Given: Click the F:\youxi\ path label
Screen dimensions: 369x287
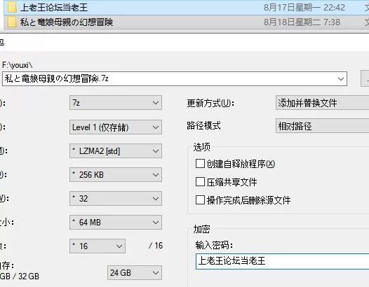Looking at the screenshot, I should (17, 65).
